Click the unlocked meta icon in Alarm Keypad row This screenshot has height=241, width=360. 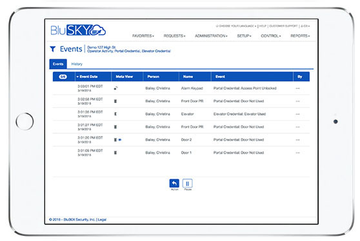(x=116, y=88)
